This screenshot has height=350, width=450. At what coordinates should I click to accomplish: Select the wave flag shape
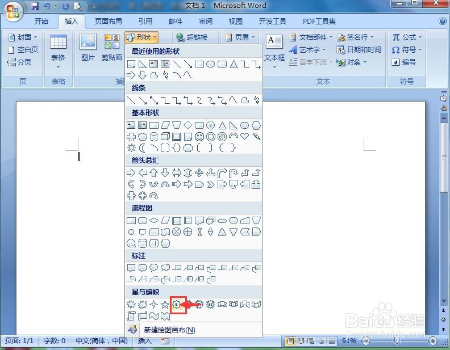click(x=154, y=316)
